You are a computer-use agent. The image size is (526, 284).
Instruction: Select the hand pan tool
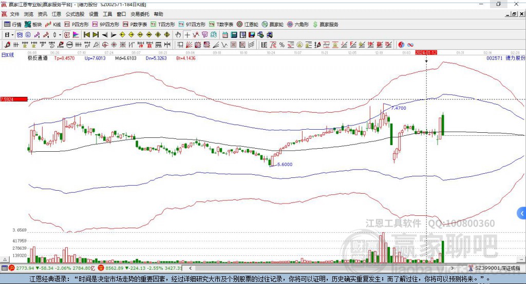[x=178, y=35]
